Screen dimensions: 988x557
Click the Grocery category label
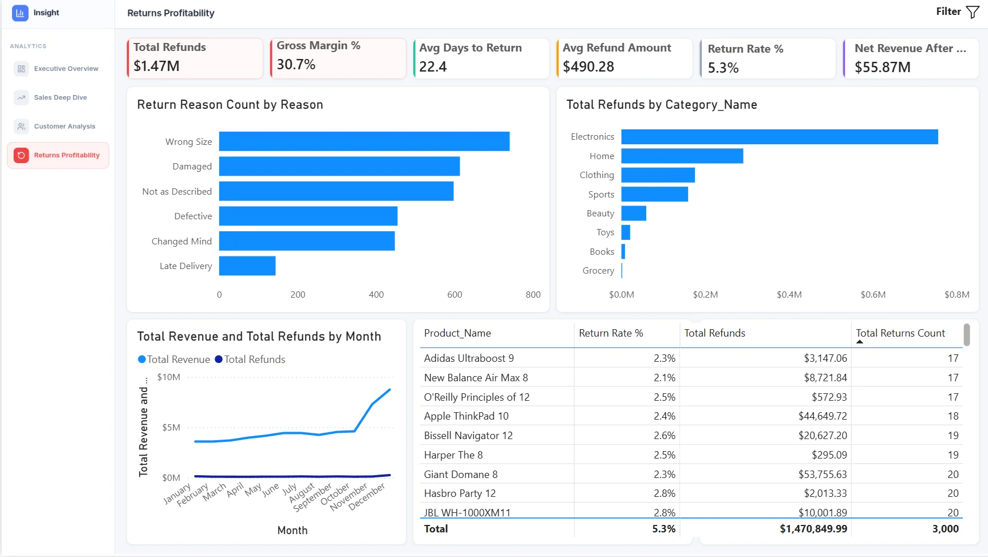(x=598, y=271)
